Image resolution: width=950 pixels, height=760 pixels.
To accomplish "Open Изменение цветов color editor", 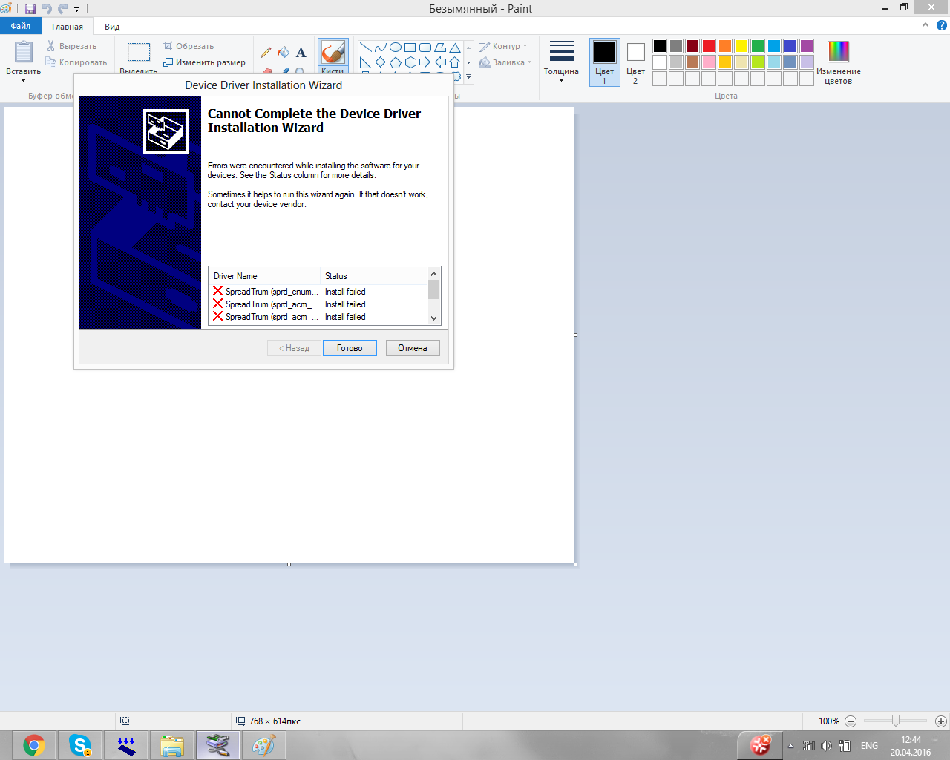I will click(x=838, y=62).
